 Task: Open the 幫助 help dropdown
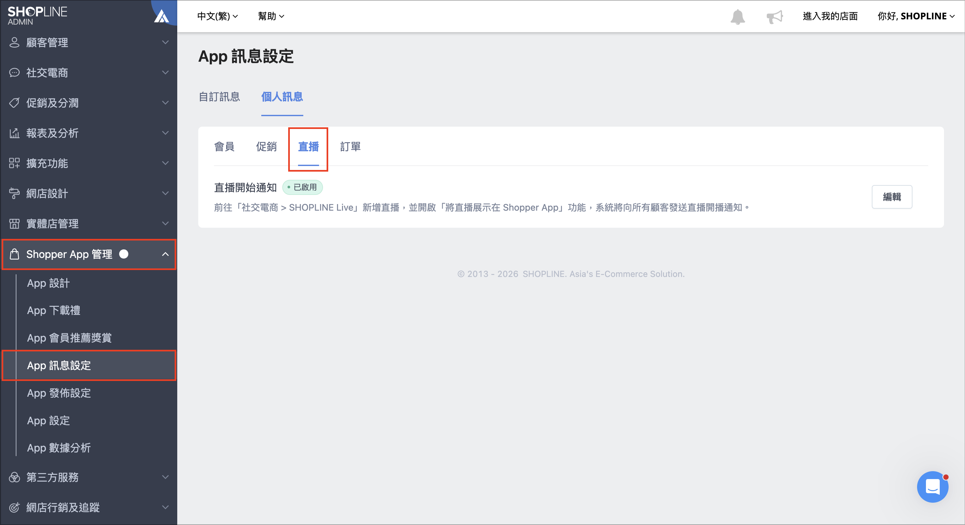[271, 16]
